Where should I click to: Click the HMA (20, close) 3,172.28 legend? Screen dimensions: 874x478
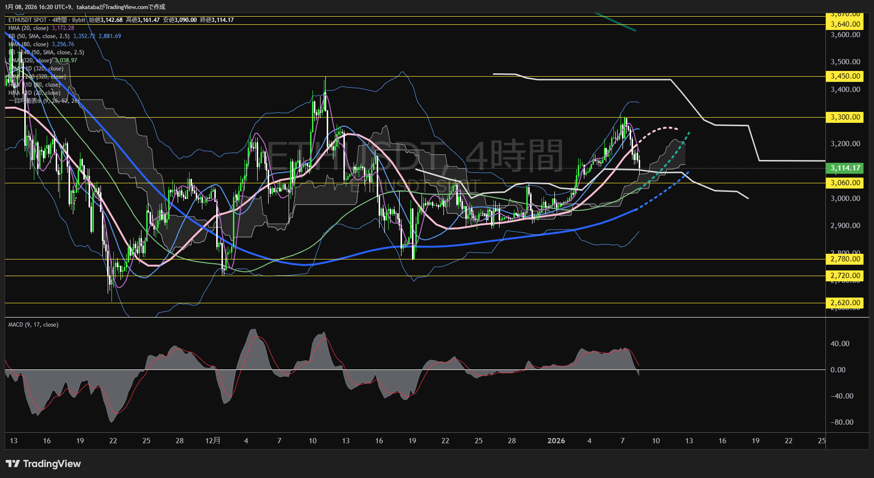(41, 28)
